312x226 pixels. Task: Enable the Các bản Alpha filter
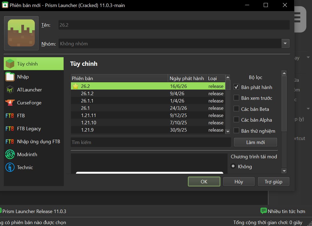pos(236,120)
